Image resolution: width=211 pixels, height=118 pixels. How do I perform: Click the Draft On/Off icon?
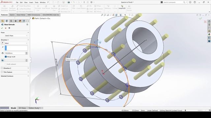coord(3,60)
